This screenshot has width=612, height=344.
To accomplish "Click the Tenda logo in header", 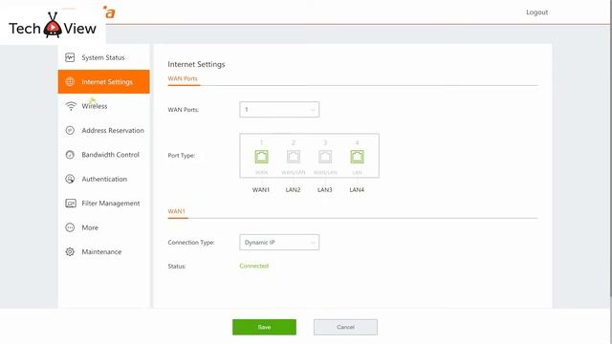I will 110,12.
